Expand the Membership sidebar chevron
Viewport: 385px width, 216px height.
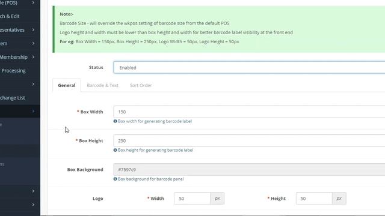tap(33, 57)
